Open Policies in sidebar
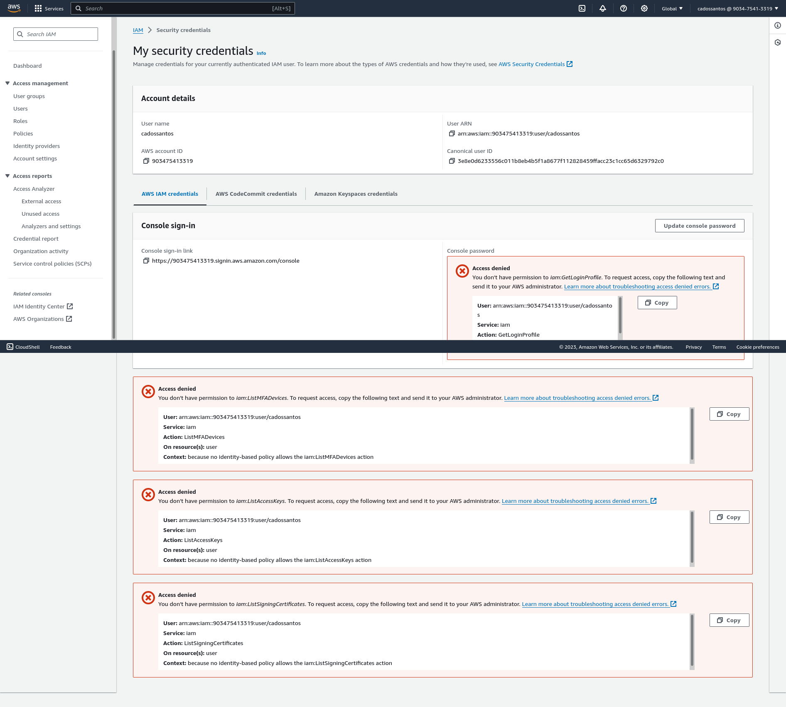786x707 pixels. click(23, 133)
